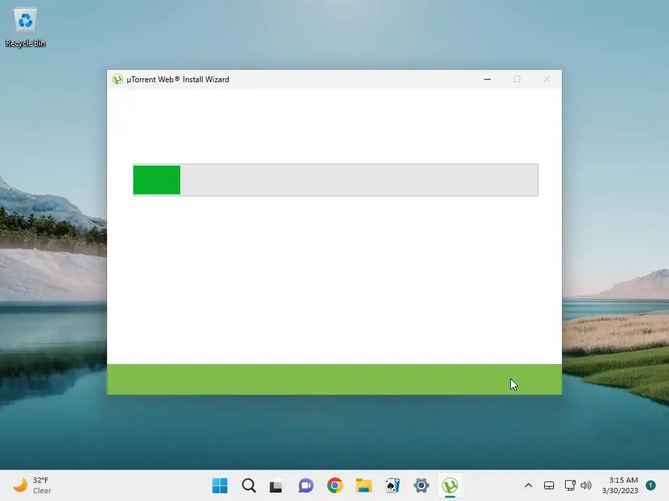Select the µTorrent installer taskbar icon
Image resolution: width=669 pixels, height=501 pixels.
[x=450, y=485]
